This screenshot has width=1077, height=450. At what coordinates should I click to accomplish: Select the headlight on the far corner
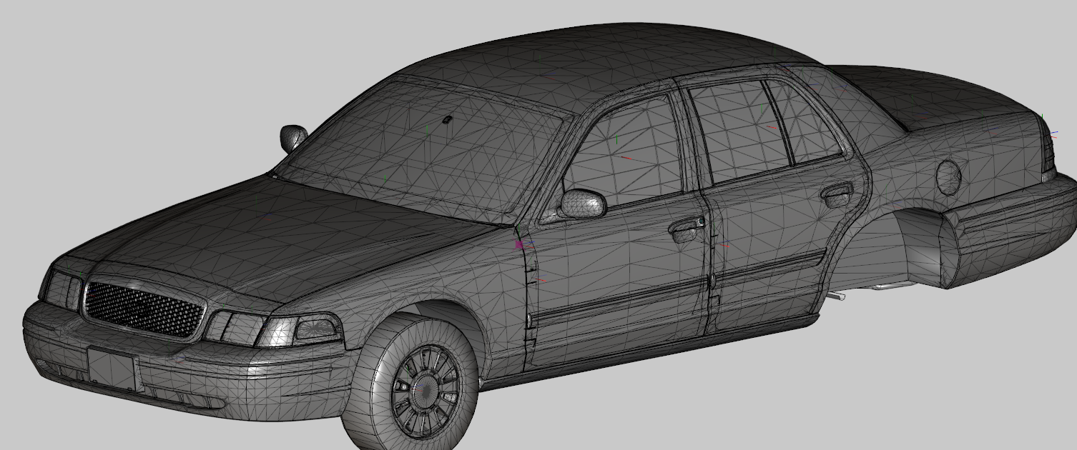[x=63, y=289]
